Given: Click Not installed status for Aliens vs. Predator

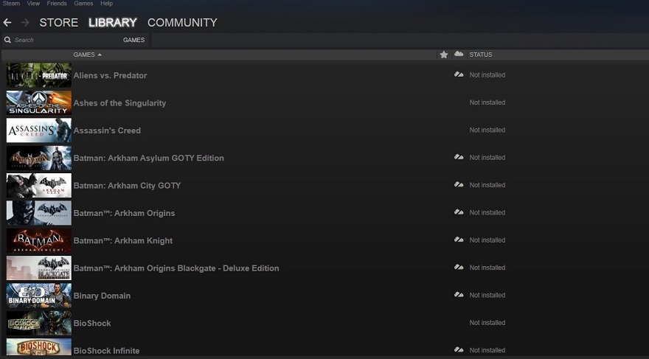Looking at the screenshot, I should click(x=487, y=75).
